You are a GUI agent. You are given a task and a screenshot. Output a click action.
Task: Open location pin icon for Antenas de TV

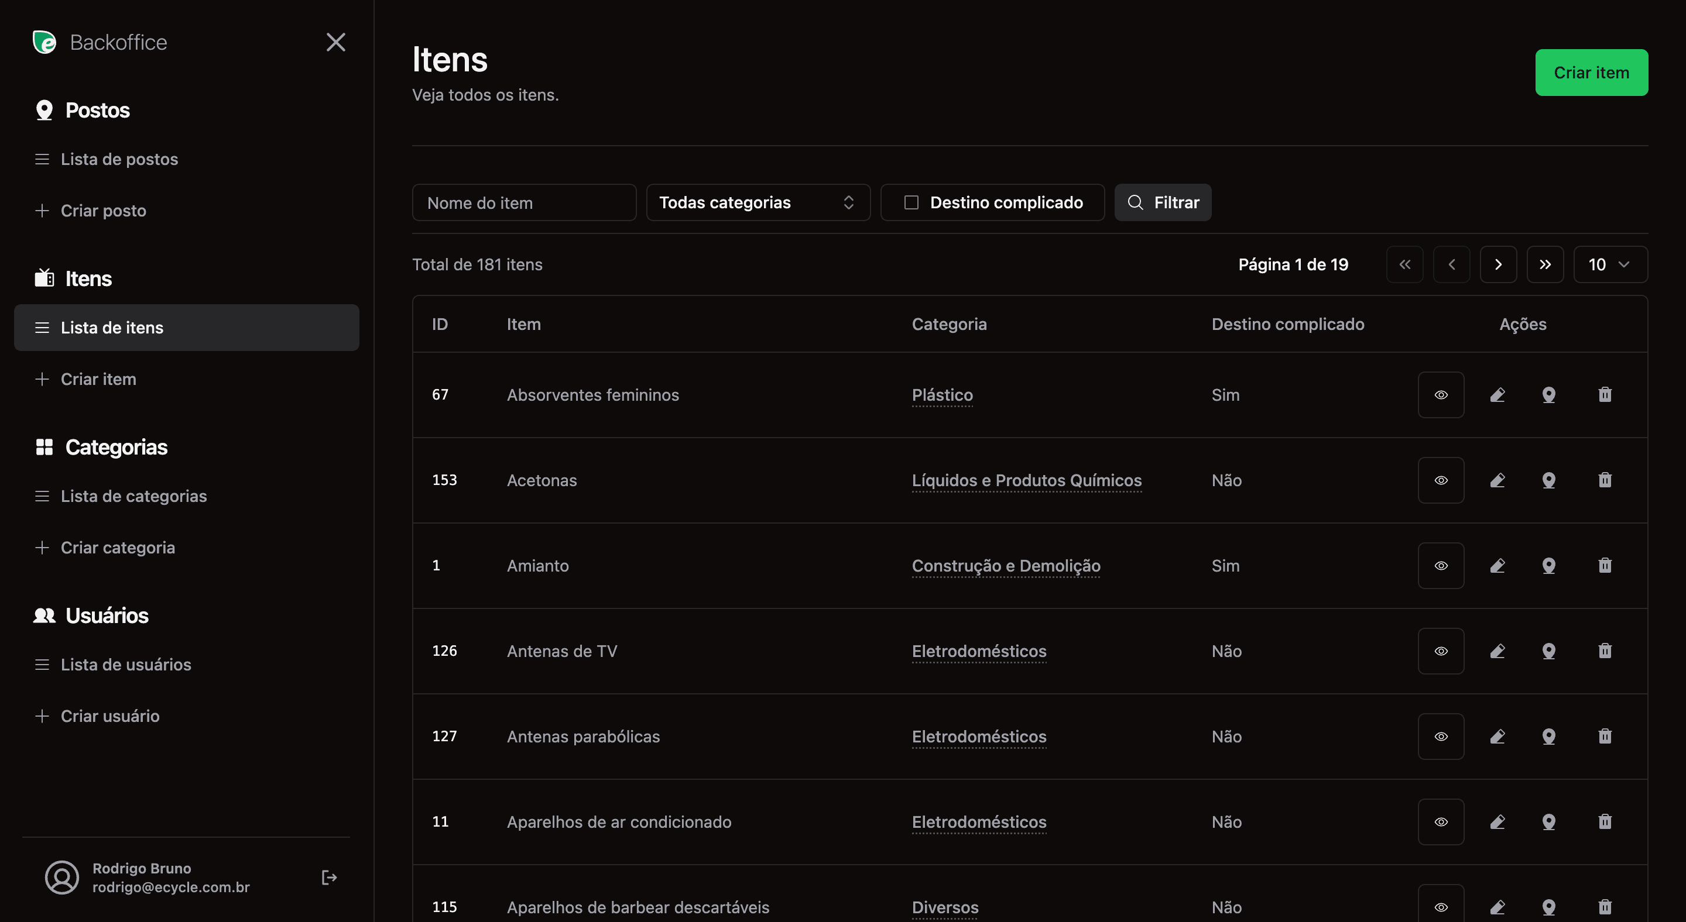[x=1548, y=651]
